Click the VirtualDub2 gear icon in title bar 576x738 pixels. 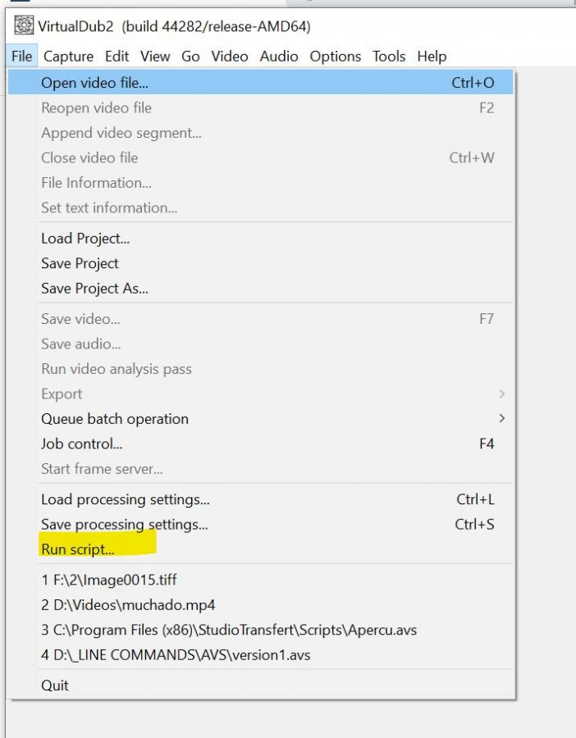(x=24, y=25)
